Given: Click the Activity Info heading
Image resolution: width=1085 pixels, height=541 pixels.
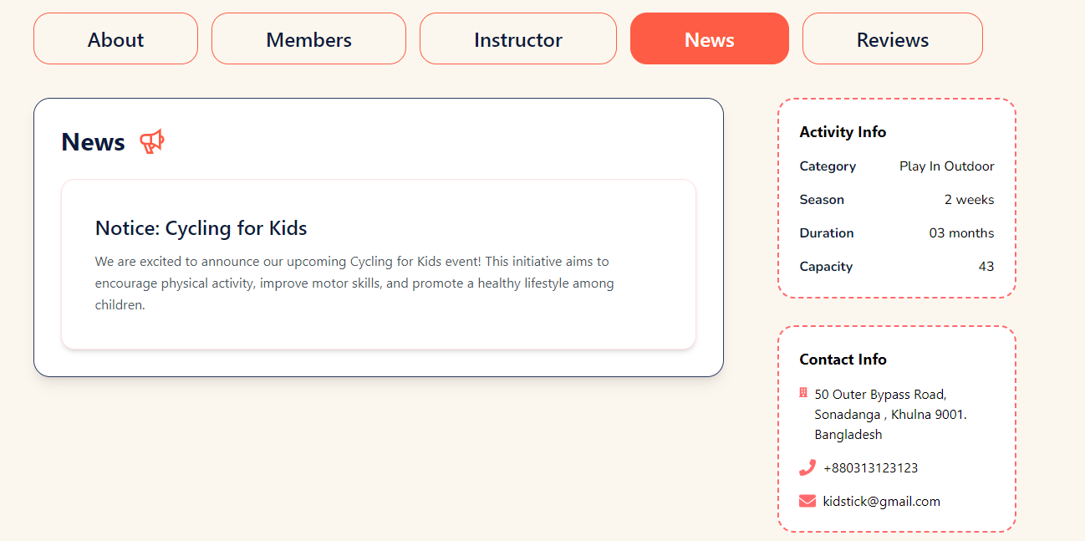Looking at the screenshot, I should point(843,132).
